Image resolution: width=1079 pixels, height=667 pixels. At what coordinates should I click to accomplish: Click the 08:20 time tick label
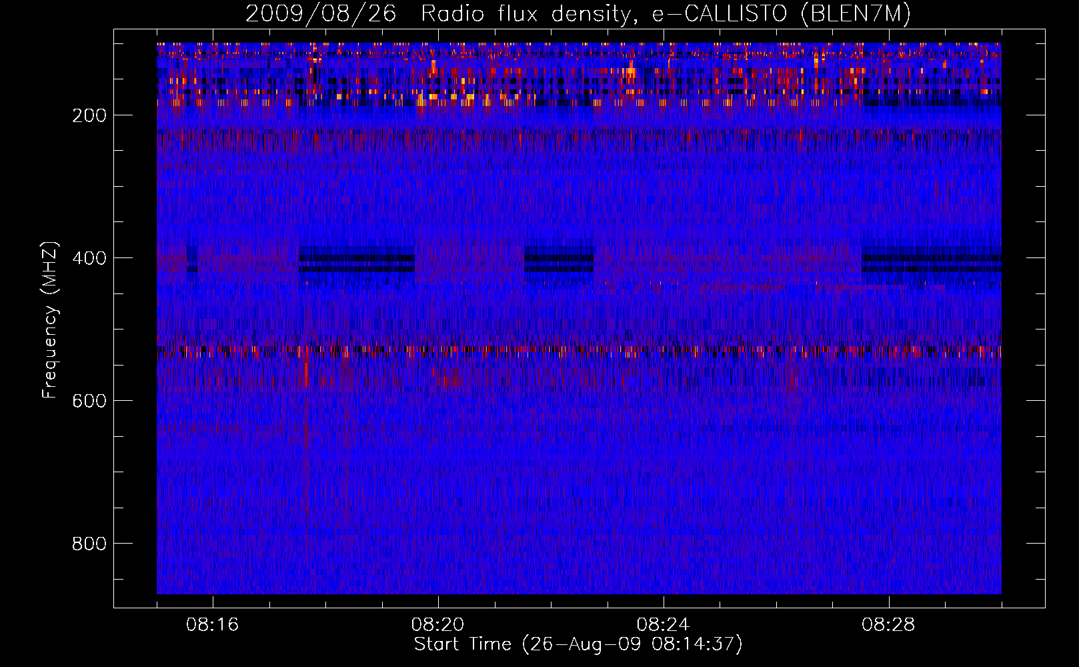tap(437, 625)
